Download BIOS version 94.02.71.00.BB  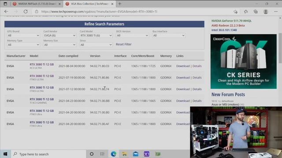[x=183, y=101]
